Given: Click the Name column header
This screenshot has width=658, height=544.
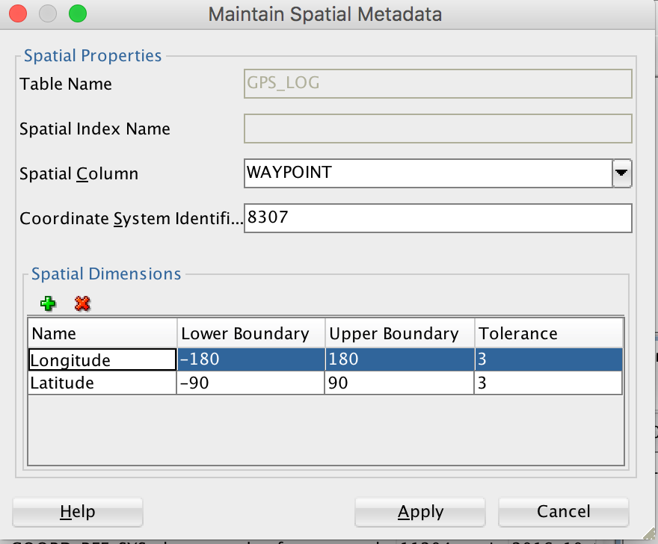Looking at the screenshot, I should [102, 333].
